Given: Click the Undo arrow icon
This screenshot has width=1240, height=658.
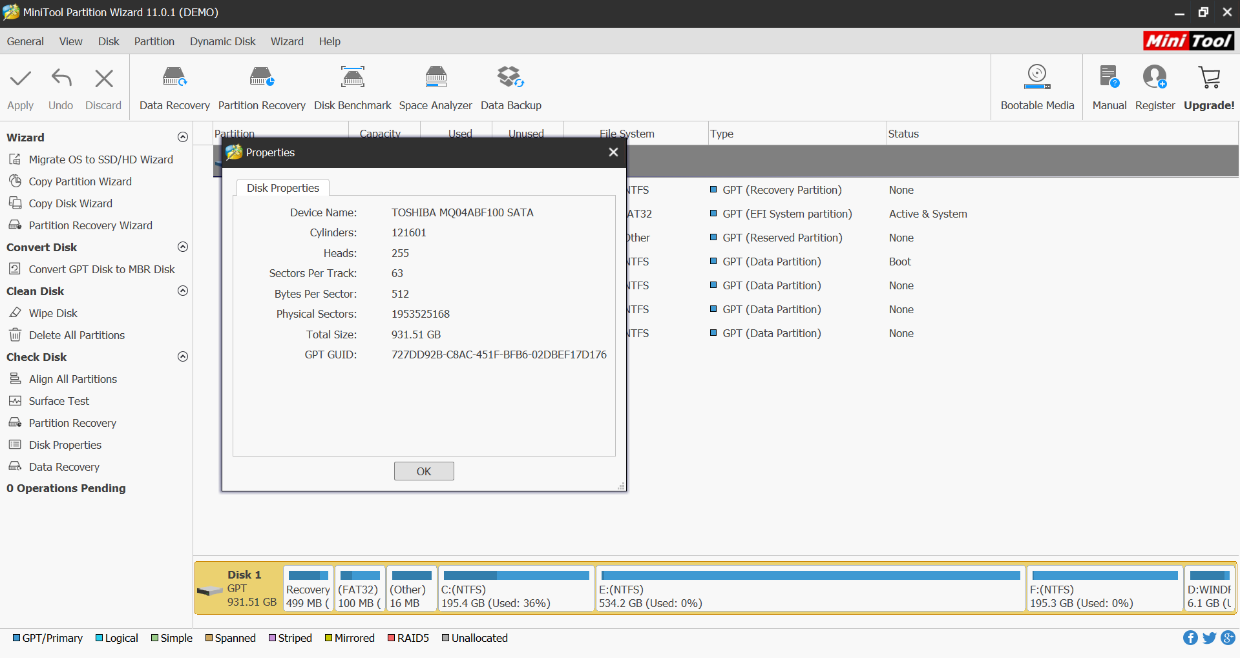Looking at the screenshot, I should point(61,79).
